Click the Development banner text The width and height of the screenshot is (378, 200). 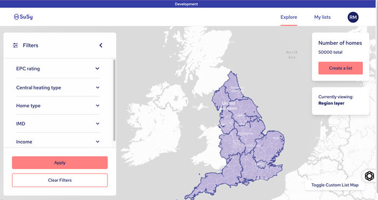pyautogui.click(x=186, y=4)
